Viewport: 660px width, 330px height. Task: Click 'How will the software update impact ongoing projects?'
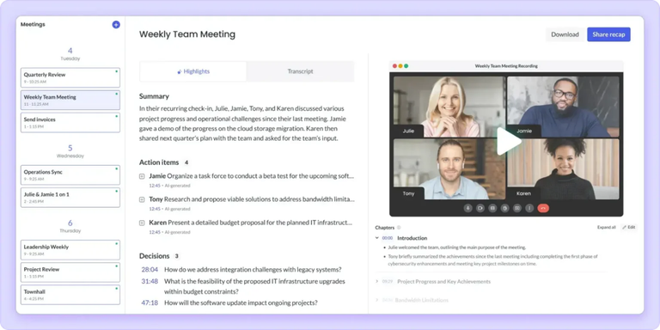pos(241,302)
